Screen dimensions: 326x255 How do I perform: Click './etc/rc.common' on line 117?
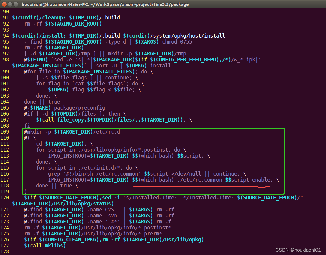tap(200, 180)
